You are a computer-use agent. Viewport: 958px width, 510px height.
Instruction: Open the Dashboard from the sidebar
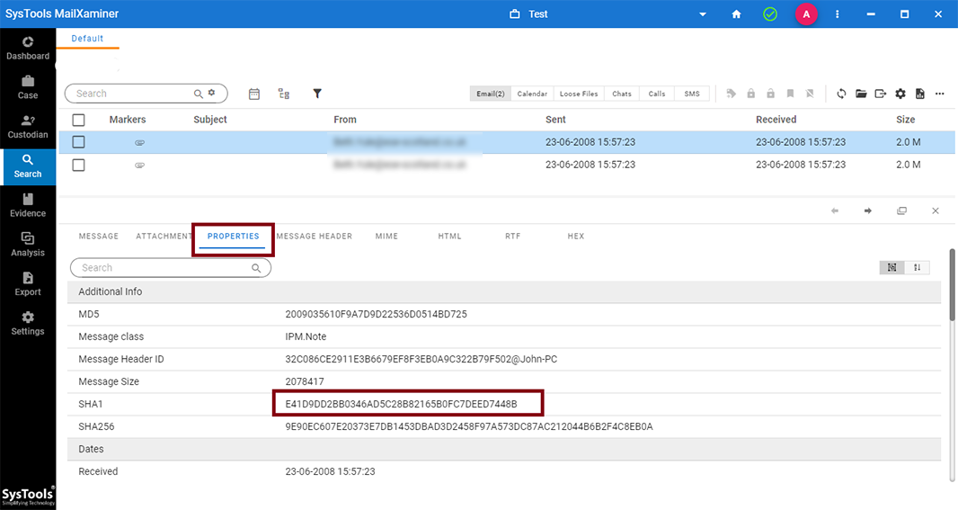click(x=28, y=49)
